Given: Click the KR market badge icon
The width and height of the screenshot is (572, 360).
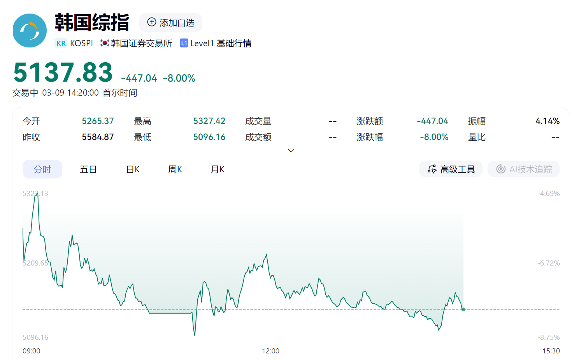Looking at the screenshot, I should [61, 43].
